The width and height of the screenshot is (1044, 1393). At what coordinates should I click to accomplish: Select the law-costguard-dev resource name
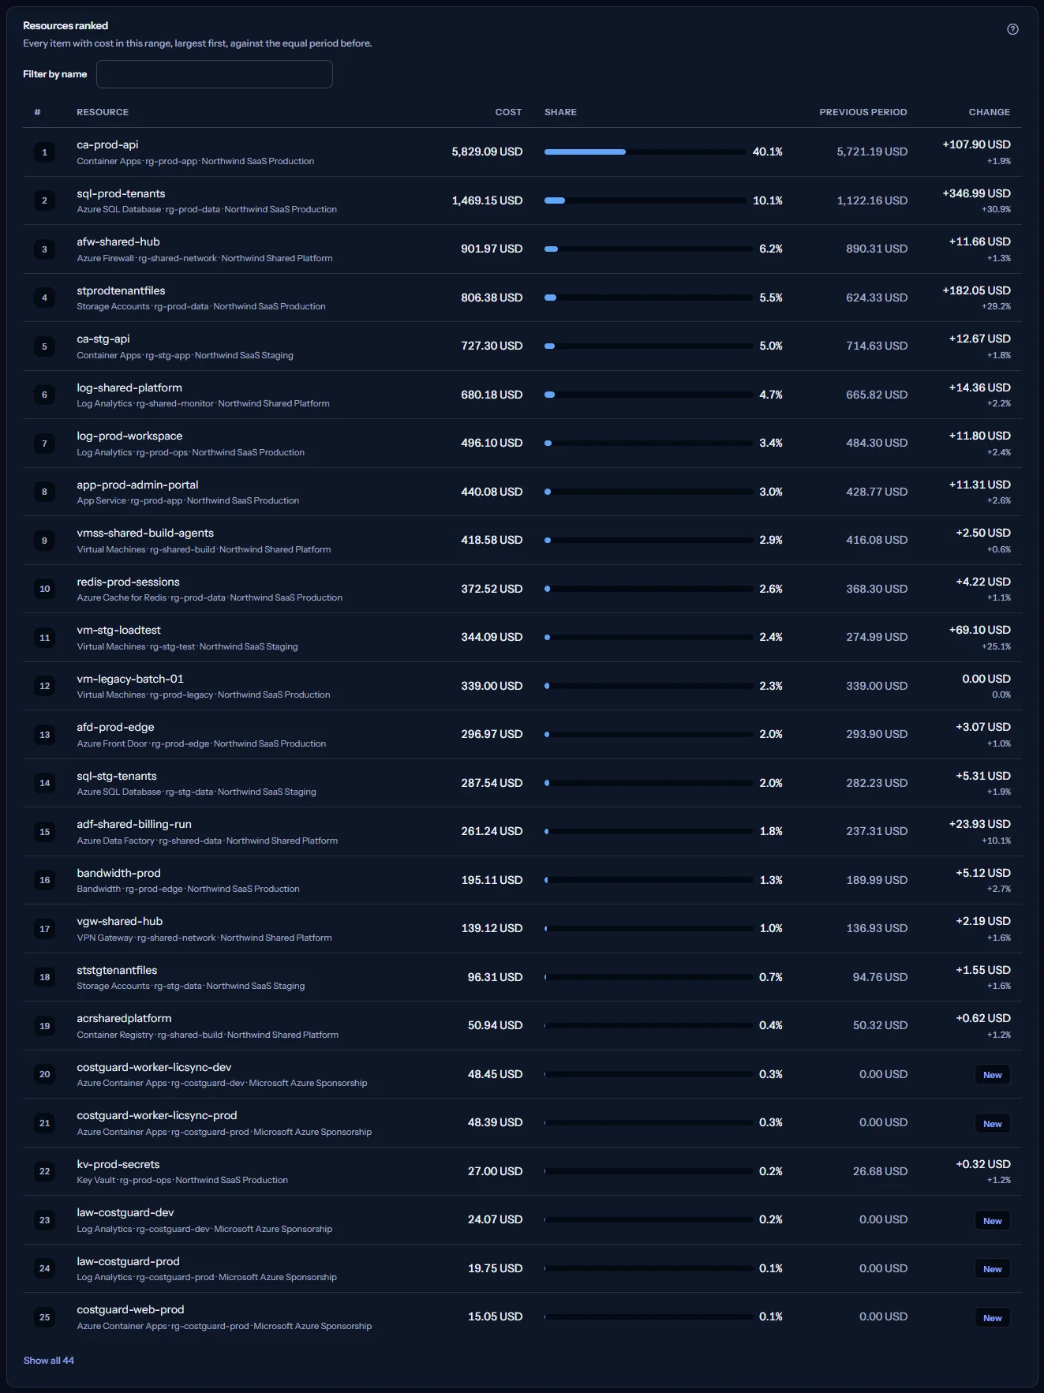pyautogui.click(x=125, y=1212)
